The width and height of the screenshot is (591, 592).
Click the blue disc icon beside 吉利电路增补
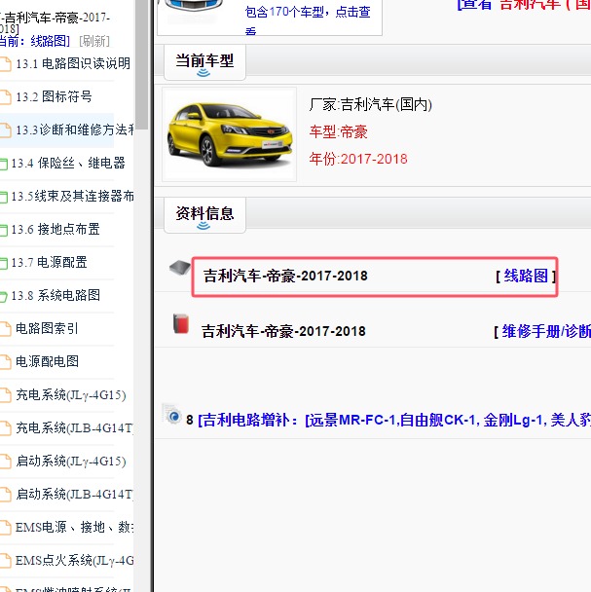point(172,415)
